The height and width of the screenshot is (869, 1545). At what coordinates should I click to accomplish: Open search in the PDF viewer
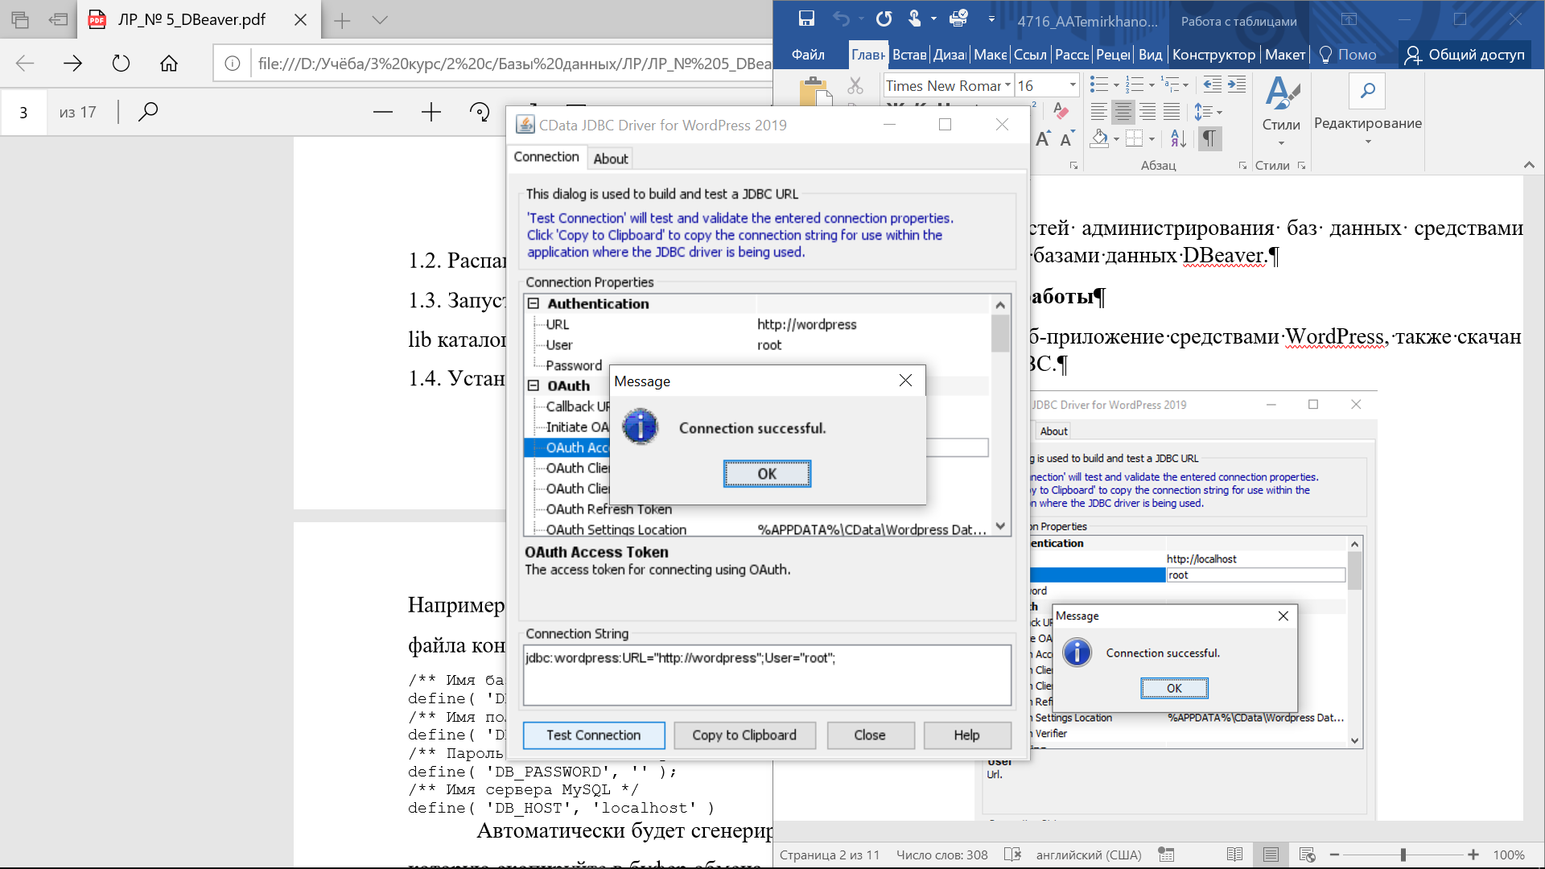point(148,112)
